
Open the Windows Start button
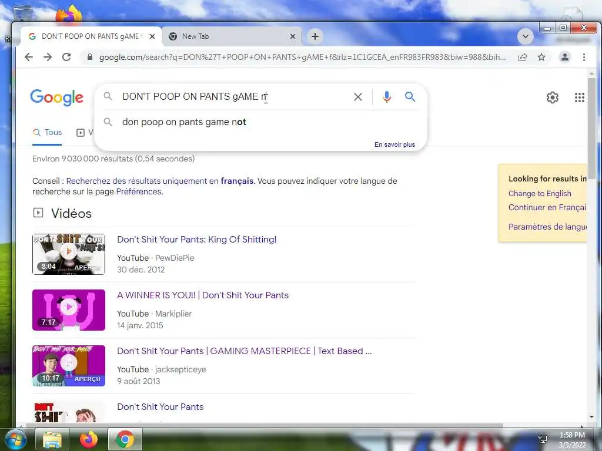[x=15, y=439]
